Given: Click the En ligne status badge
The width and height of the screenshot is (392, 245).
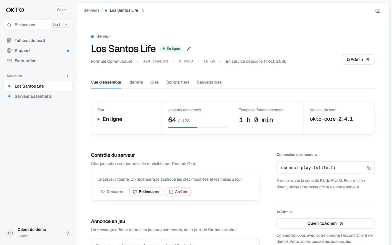Looking at the screenshot, I should coord(171,49).
